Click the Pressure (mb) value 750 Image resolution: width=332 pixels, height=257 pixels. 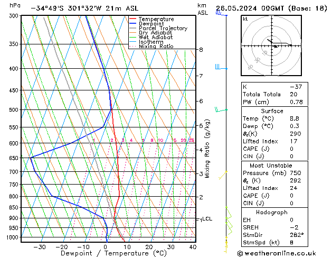point(296,173)
